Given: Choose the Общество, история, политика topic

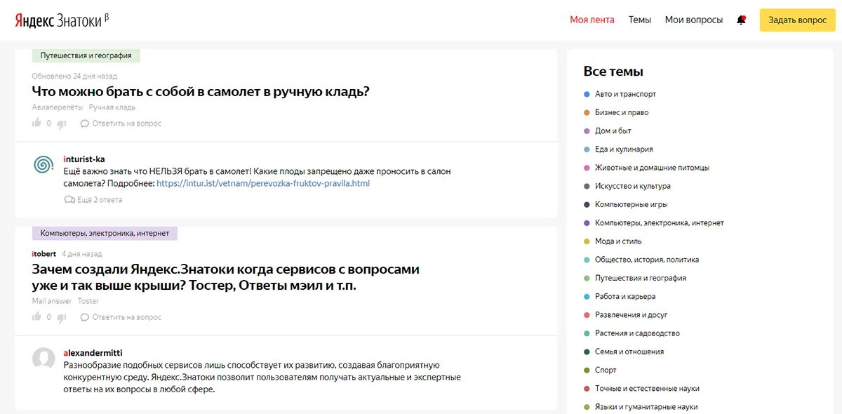Looking at the screenshot, I should tap(647, 260).
